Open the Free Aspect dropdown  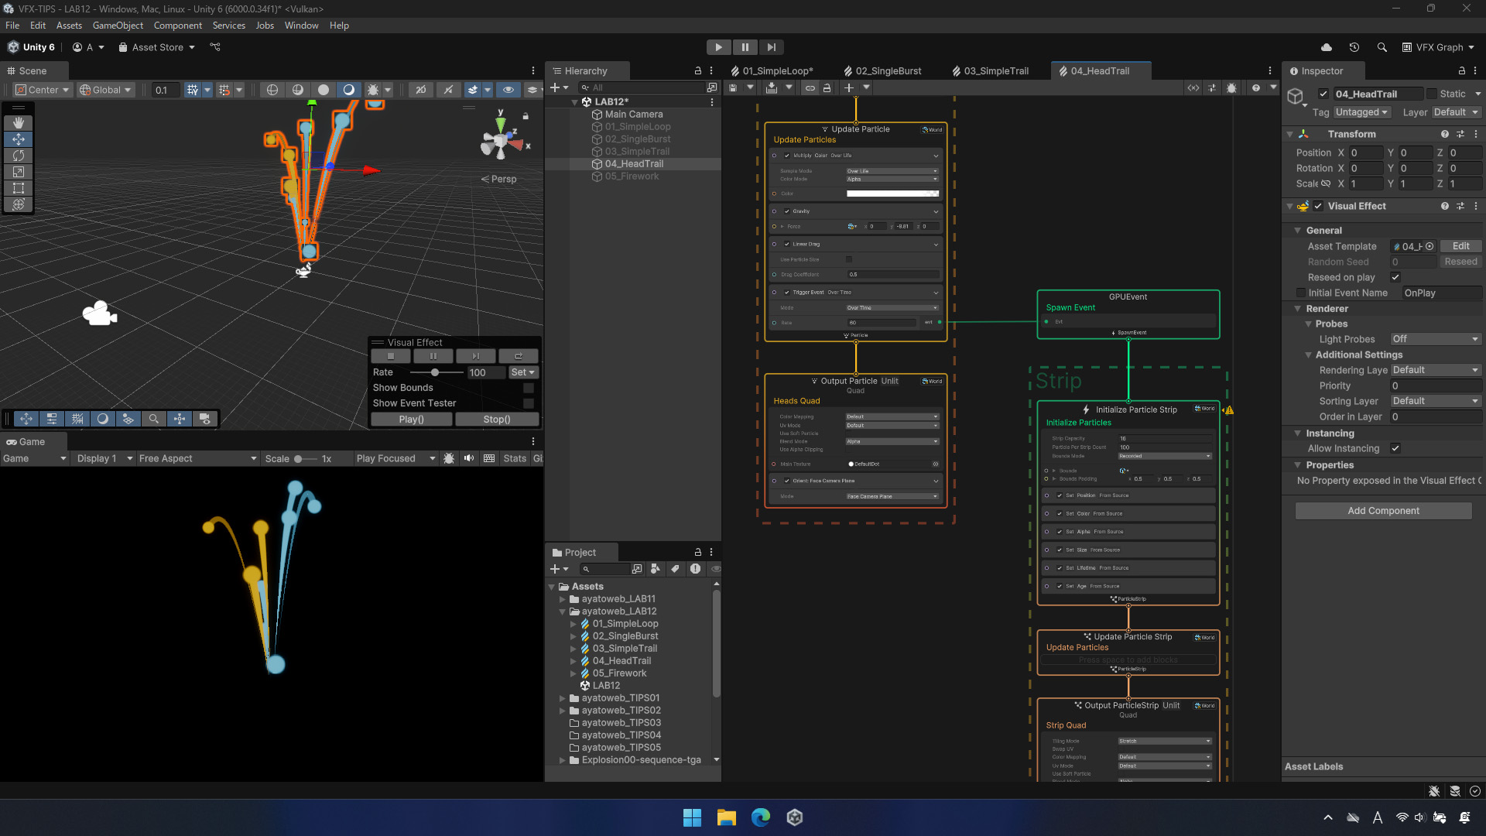click(197, 458)
